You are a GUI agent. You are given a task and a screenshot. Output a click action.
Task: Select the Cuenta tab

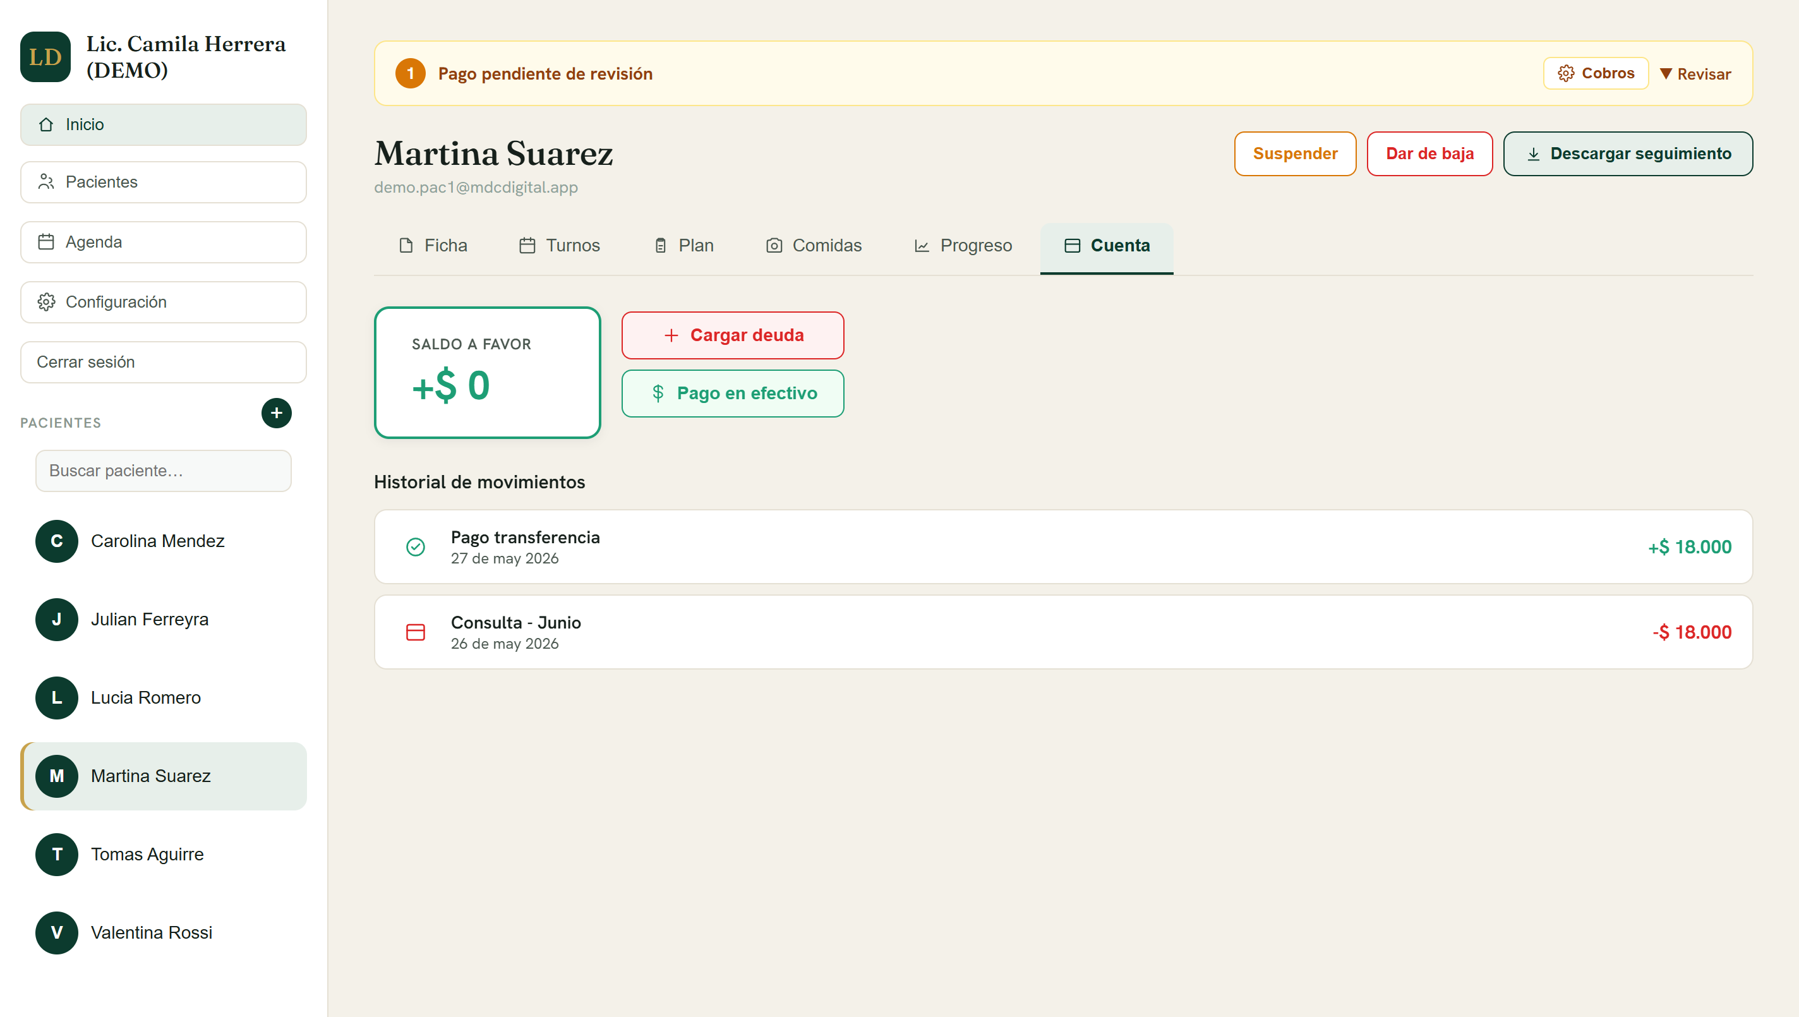[x=1107, y=248]
